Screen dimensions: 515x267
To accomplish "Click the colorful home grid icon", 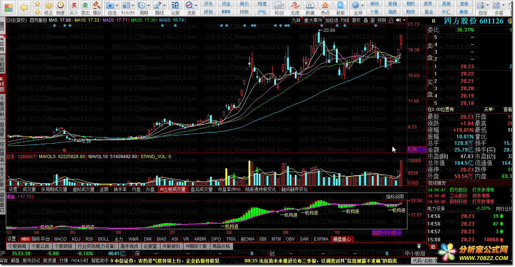I will tap(8, 7).
